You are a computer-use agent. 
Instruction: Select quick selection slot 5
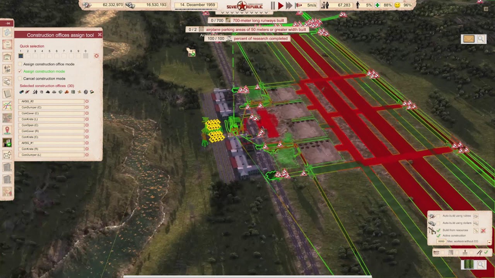(49, 56)
